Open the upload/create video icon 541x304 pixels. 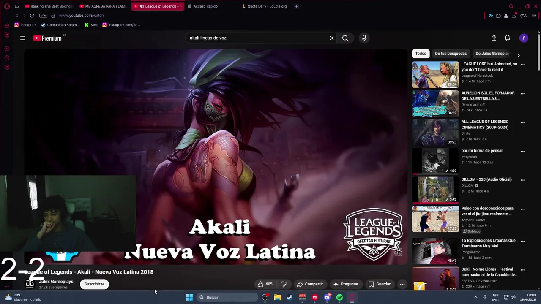(x=494, y=38)
